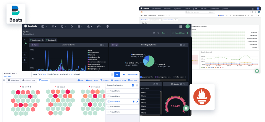Click the Reset button
Screen dimensions: 265x122
[x=81, y=80]
